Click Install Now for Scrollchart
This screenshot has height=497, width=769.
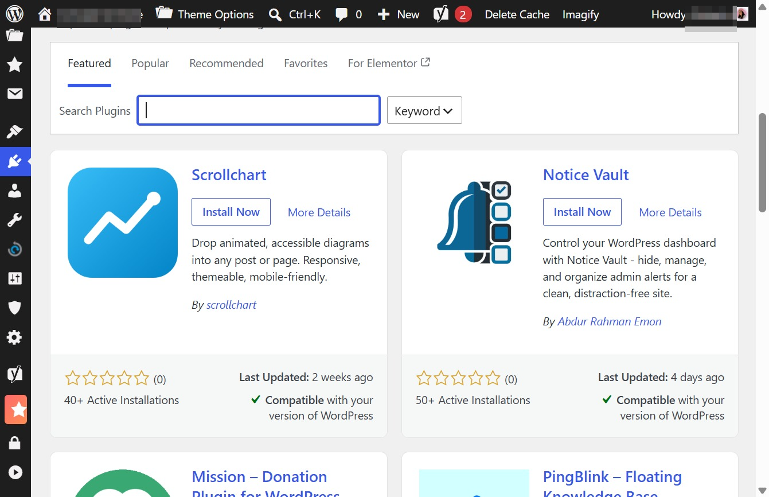coord(231,212)
